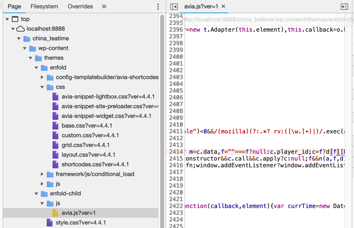Open the Filesystem tab
Image resolution: width=354 pixels, height=228 pixels.
[x=44, y=6]
